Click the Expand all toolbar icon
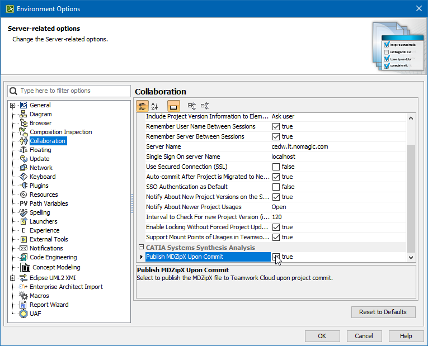428x346 pixels. (x=192, y=106)
